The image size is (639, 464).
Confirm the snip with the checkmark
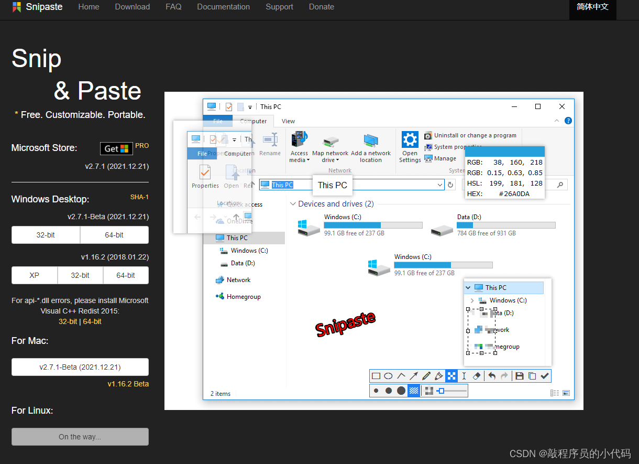pos(545,375)
